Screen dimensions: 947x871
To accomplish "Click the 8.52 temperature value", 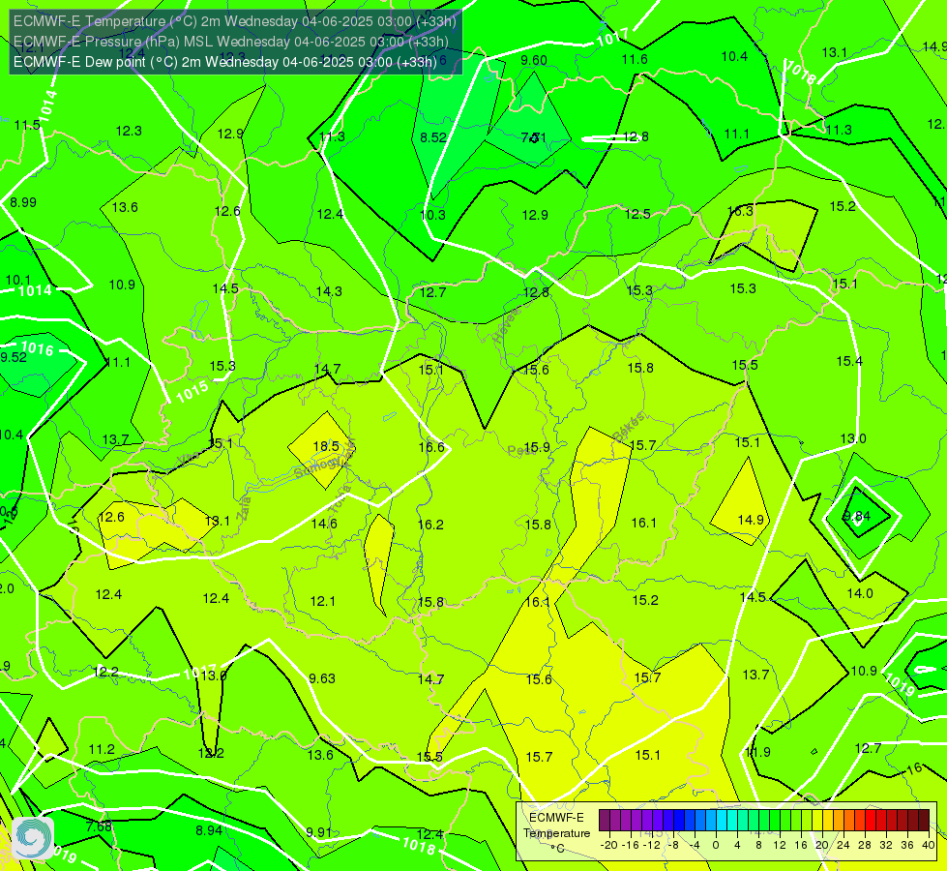I will (433, 137).
